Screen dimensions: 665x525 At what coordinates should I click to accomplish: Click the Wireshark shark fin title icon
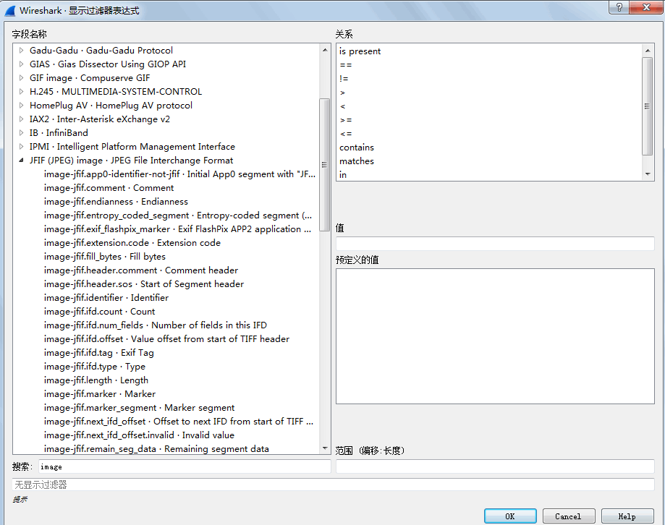(10, 11)
